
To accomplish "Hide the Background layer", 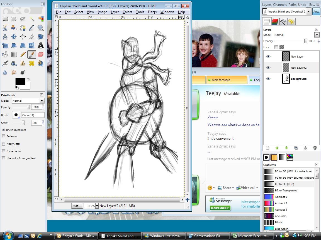I will coord(268,79).
